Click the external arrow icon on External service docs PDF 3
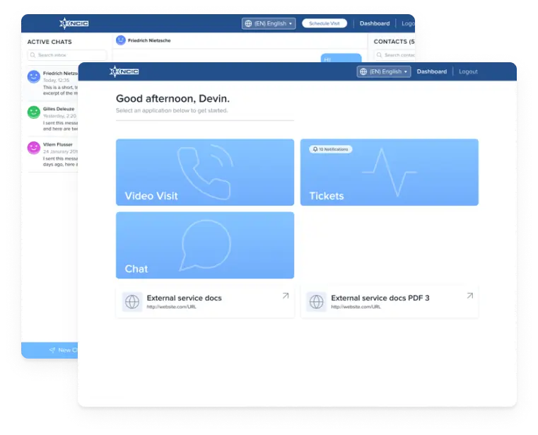 [x=470, y=296]
